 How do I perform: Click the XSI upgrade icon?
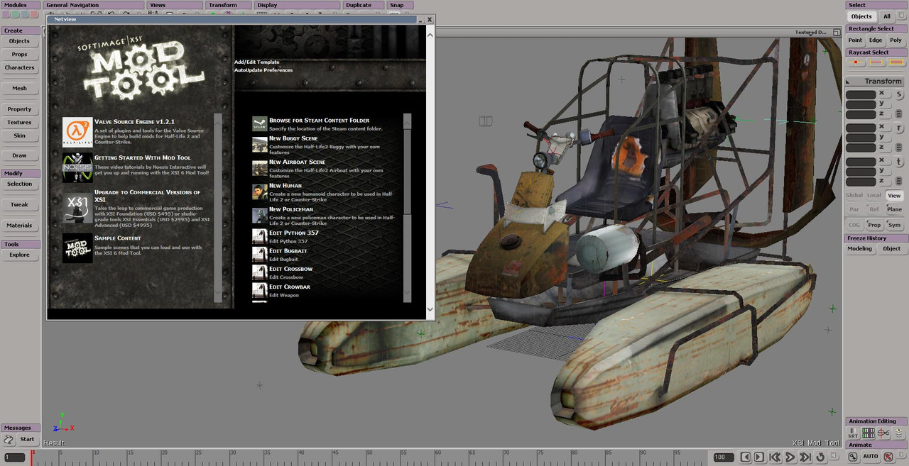[77, 208]
